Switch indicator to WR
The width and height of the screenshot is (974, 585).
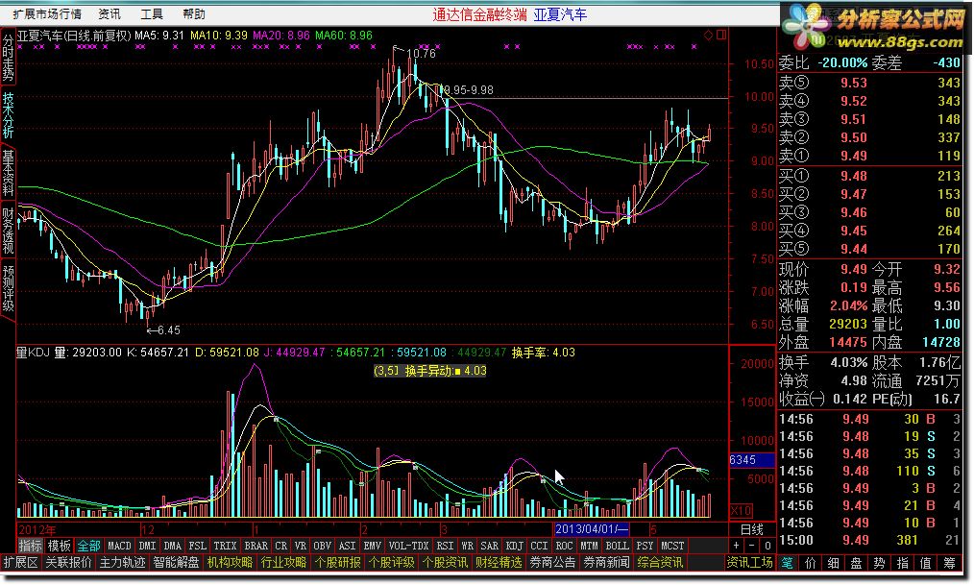tap(467, 546)
